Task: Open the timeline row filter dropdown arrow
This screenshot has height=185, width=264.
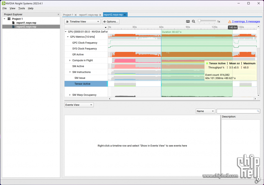Action: click(106, 27)
